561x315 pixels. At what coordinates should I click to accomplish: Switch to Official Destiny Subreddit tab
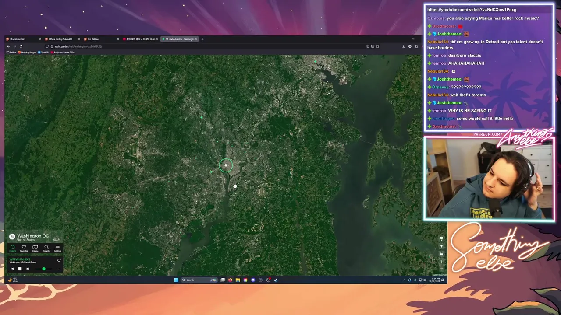coord(62,39)
